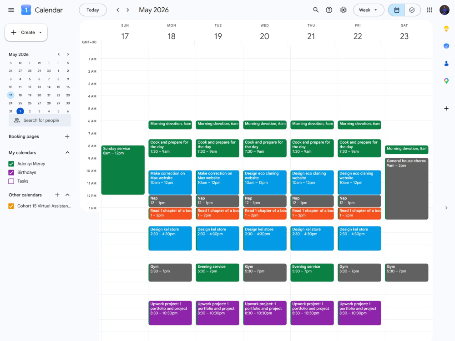Screen dimensions: 455x341
Task: Collapse the My calendars section
Action: [67, 152]
